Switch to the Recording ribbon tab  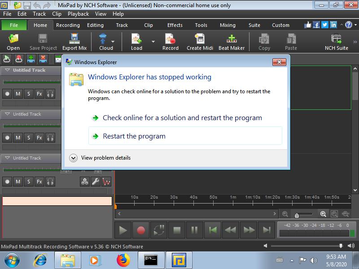(x=68, y=25)
